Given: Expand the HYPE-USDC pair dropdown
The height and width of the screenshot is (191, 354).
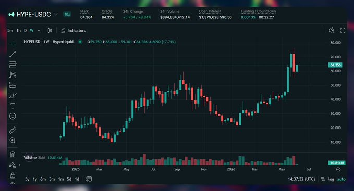Looking at the screenshot, I should tap(56, 15).
